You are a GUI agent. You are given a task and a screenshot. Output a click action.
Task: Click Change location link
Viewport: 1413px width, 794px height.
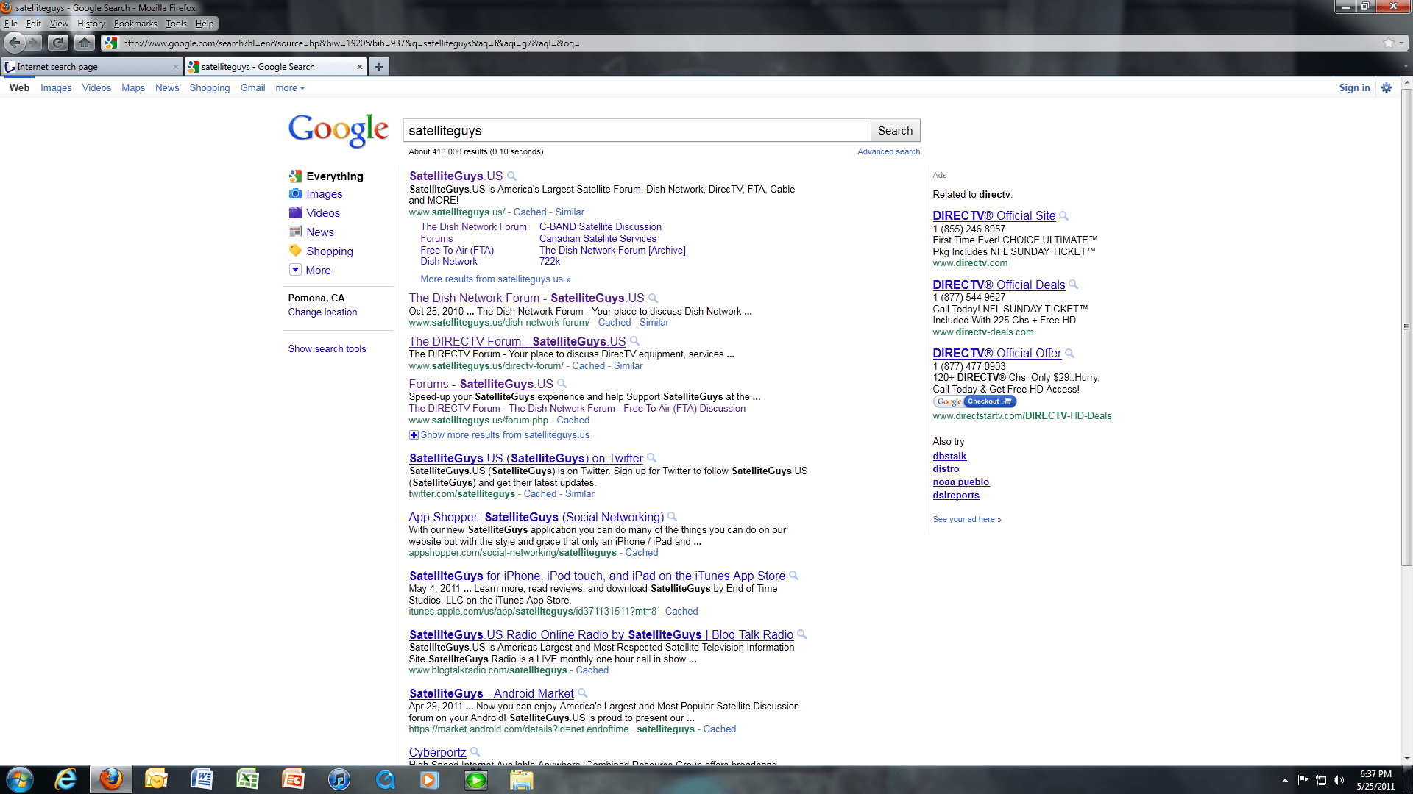pos(322,312)
